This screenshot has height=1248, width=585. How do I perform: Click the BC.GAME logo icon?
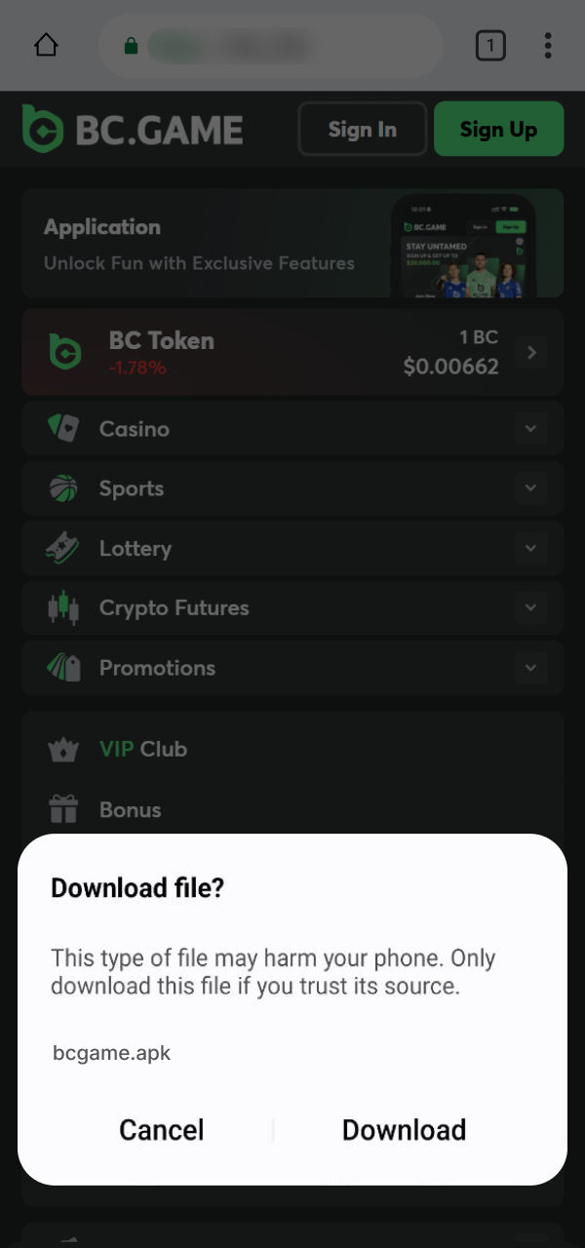click(41, 128)
